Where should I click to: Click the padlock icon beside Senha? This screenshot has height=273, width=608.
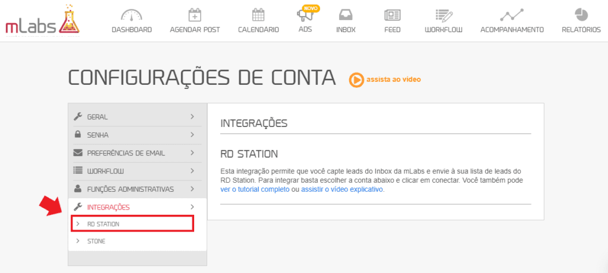78,135
